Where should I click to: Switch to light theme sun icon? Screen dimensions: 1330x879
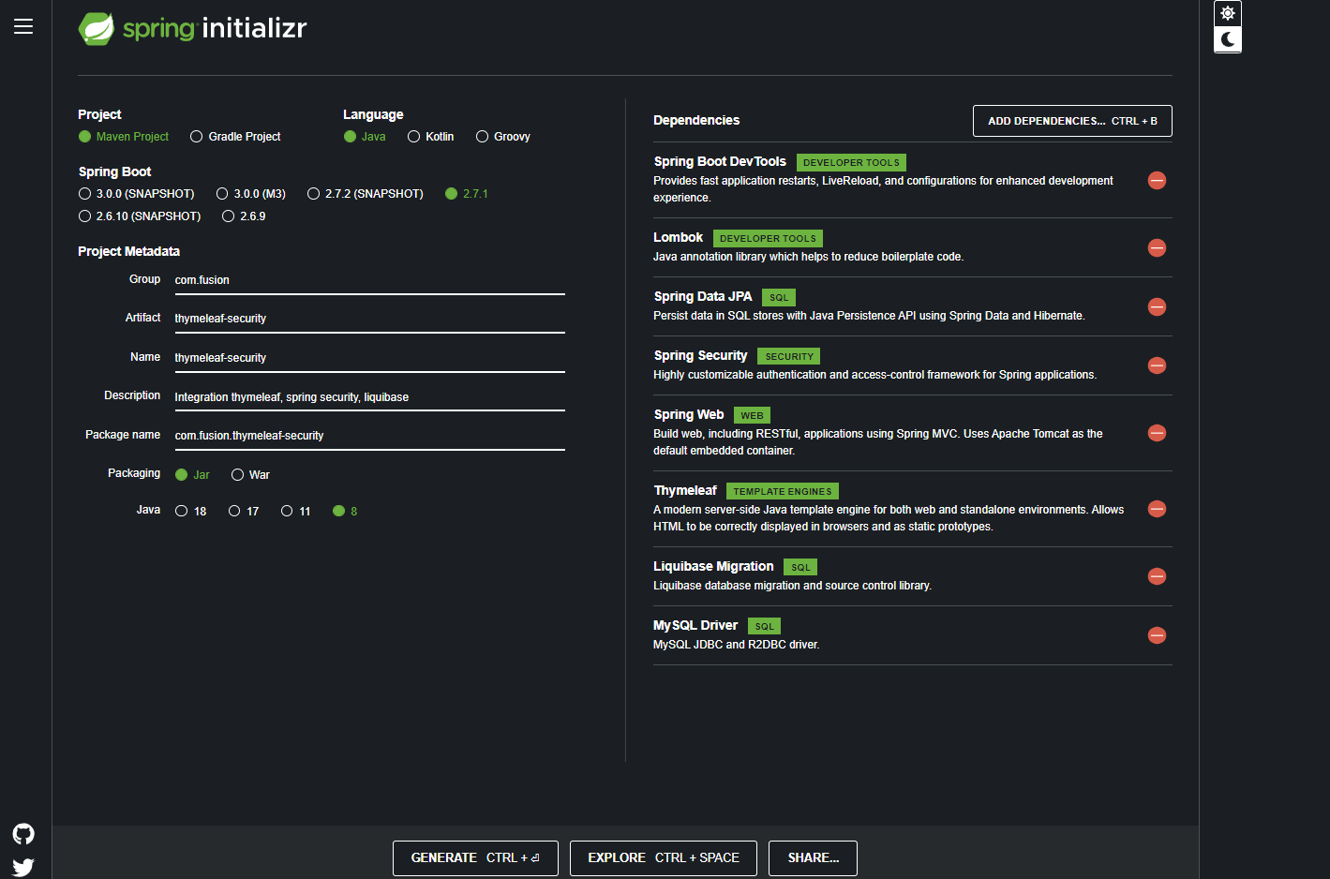pyautogui.click(x=1228, y=13)
